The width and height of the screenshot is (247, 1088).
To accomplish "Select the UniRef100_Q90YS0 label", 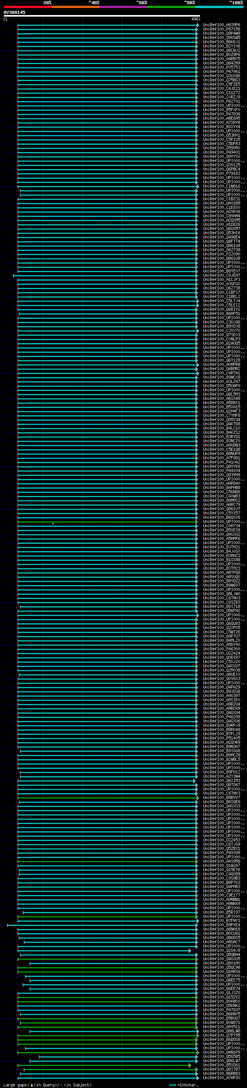I will (x=222, y=156).
